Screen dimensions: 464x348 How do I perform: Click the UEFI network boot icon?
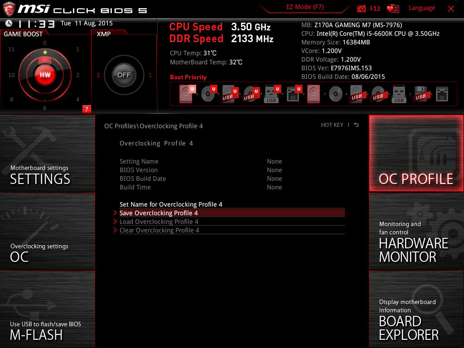(294, 94)
